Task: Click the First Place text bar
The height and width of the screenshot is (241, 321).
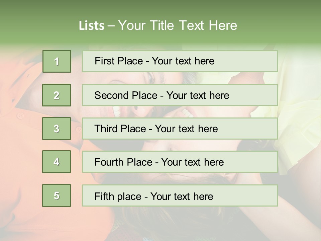Action: [x=180, y=61]
